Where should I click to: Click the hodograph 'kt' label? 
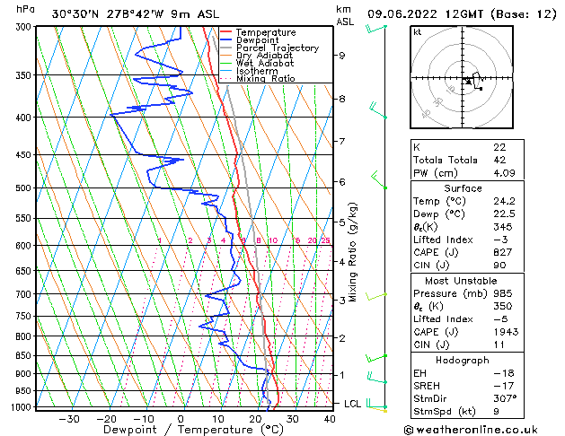[x=418, y=32]
